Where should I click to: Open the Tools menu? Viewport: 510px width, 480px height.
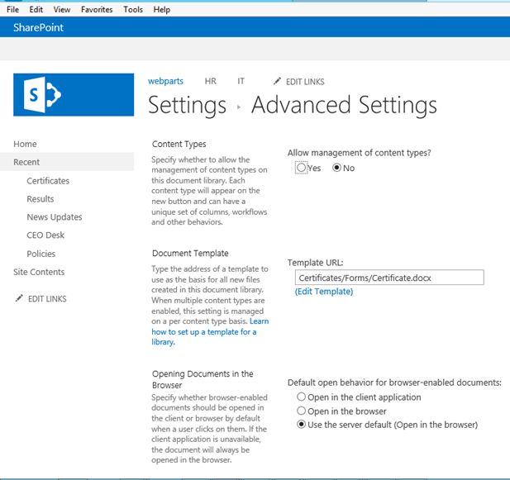(x=132, y=10)
